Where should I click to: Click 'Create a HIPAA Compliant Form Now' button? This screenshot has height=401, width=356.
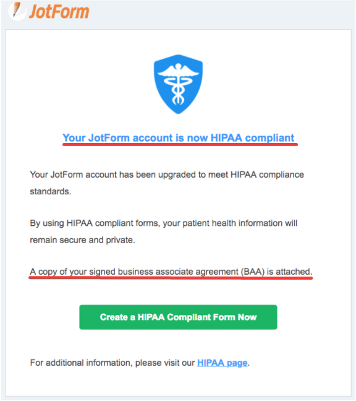point(178,317)
